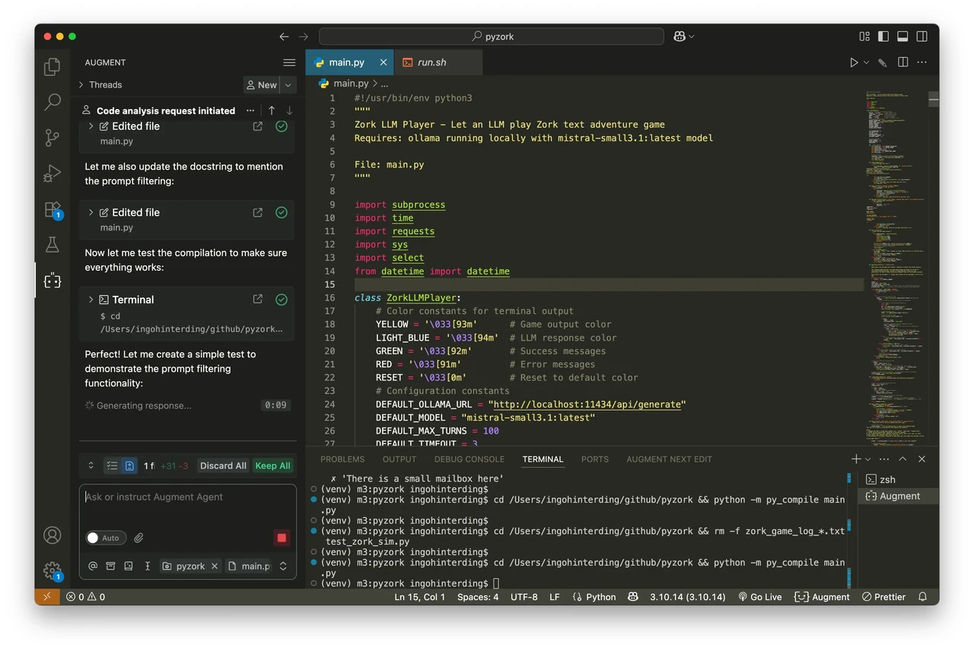
Task: Go back with the navigation arrow
Action: coord(284,37)
